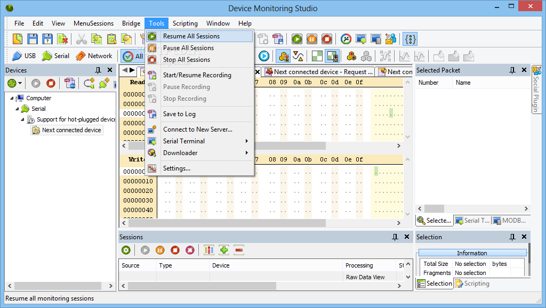Expand Downloader submenu
546x308 pixels.
[199, 153]
